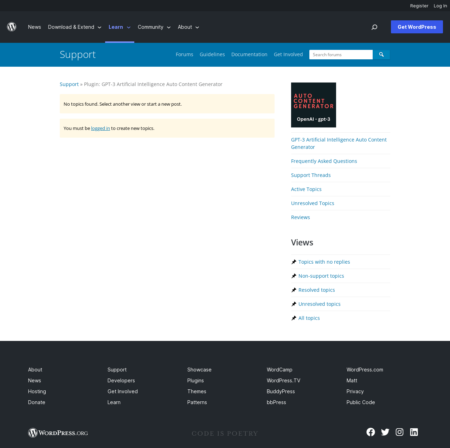The image size is (450, 448).
Task: Open Support link in footer
Action: click(x=117, y=370)
